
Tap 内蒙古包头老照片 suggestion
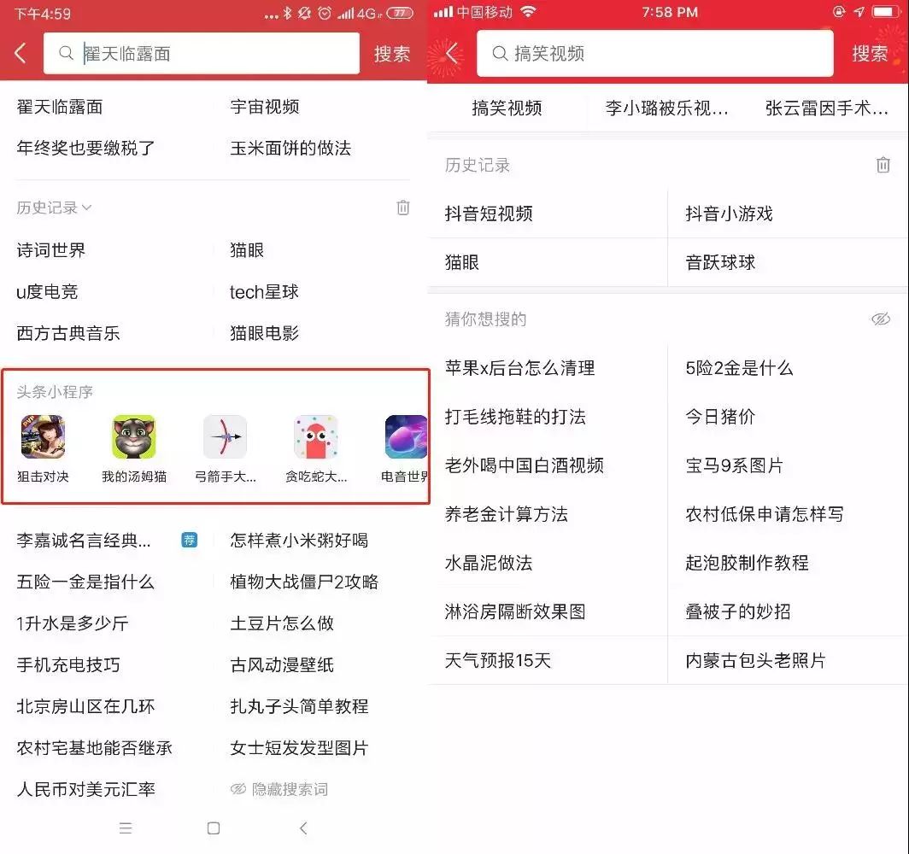[x=756, y=660]
